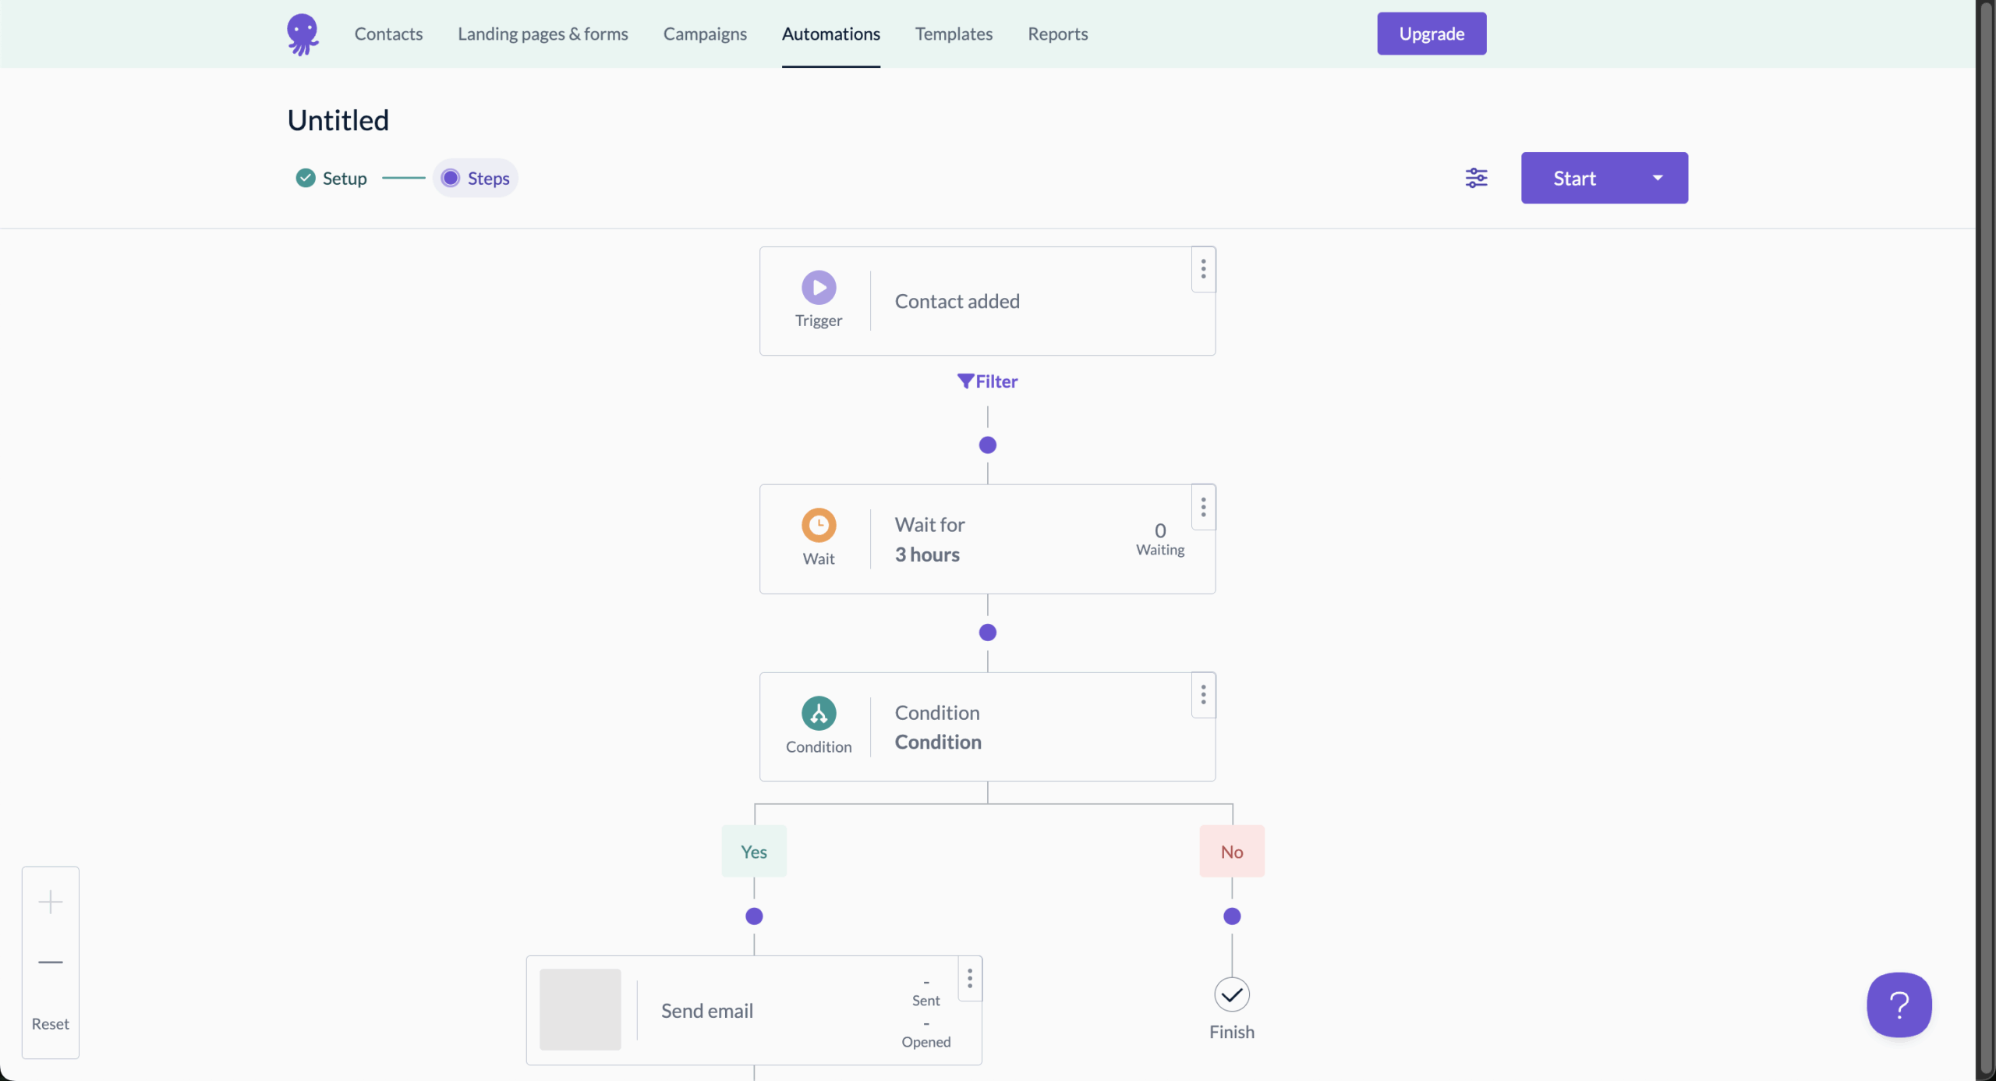Click the Opened statistic
The width and height of the screenshot is (1996, 1081).
(925, 1033)
